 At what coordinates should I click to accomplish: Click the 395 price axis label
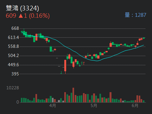coord(15,74)
